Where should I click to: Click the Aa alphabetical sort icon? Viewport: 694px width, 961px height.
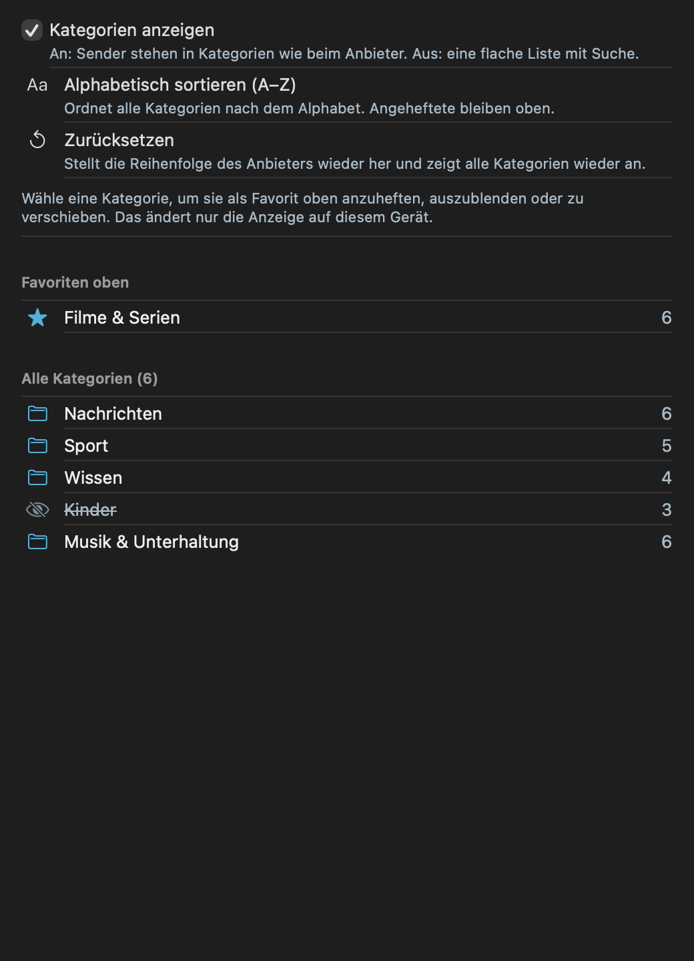point(37,85)
